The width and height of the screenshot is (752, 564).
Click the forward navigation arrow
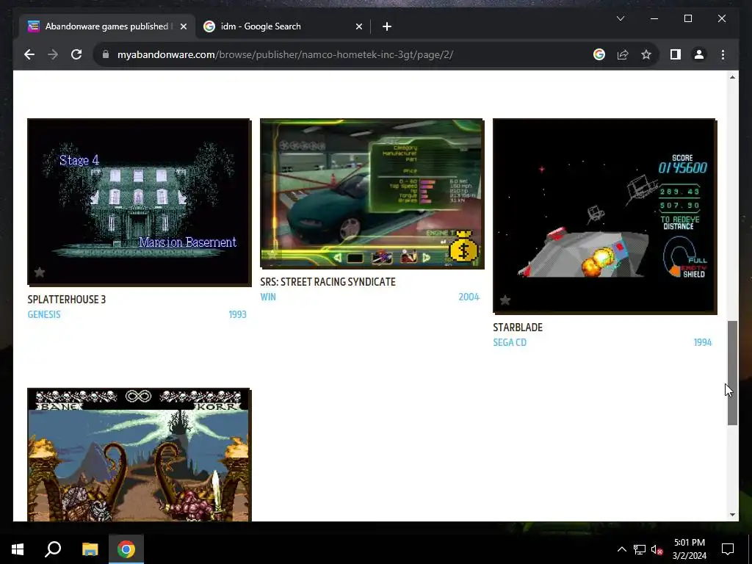tap(53, 54)
